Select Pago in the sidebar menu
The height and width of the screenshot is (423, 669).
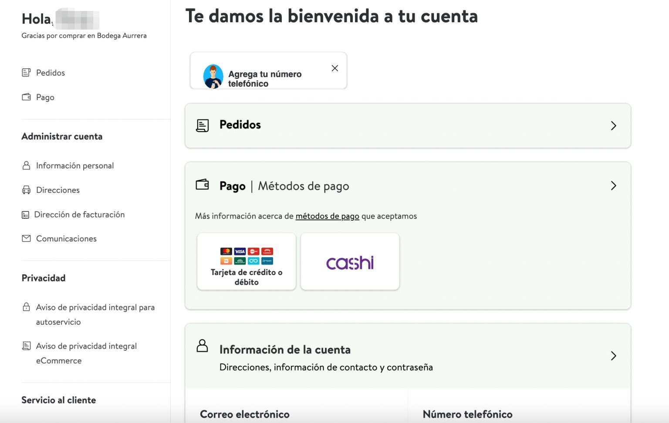click(45, 97)
